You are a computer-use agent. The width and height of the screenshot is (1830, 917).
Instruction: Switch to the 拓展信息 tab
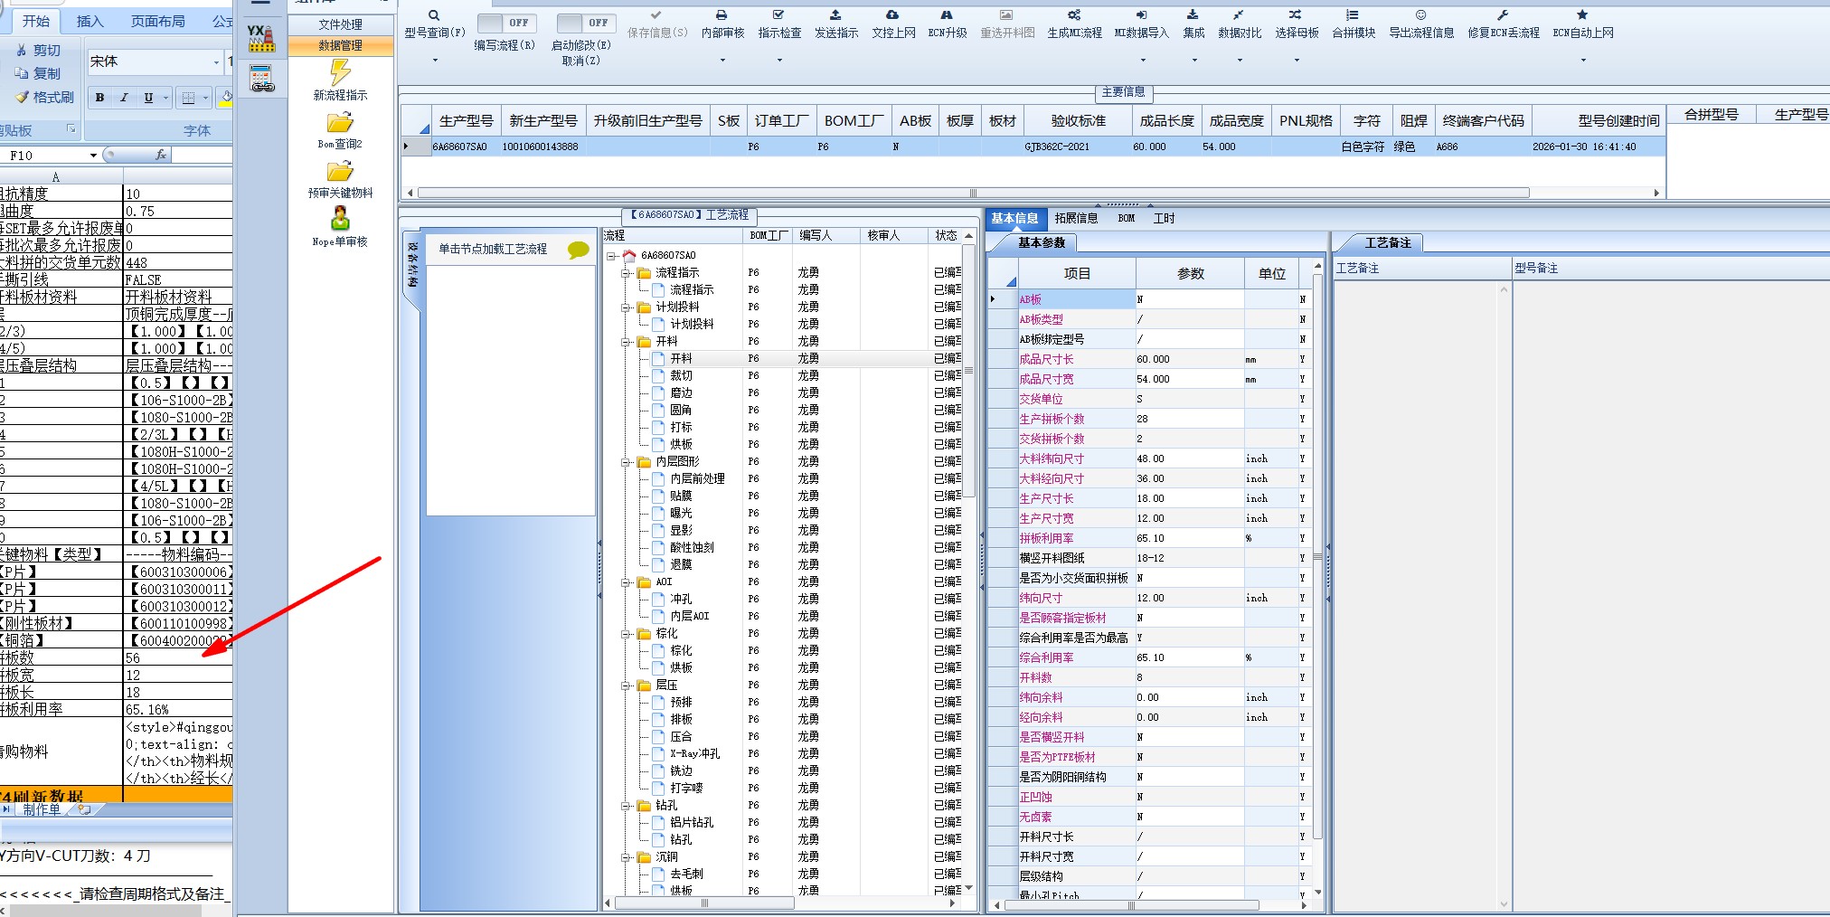point(1076,218)
